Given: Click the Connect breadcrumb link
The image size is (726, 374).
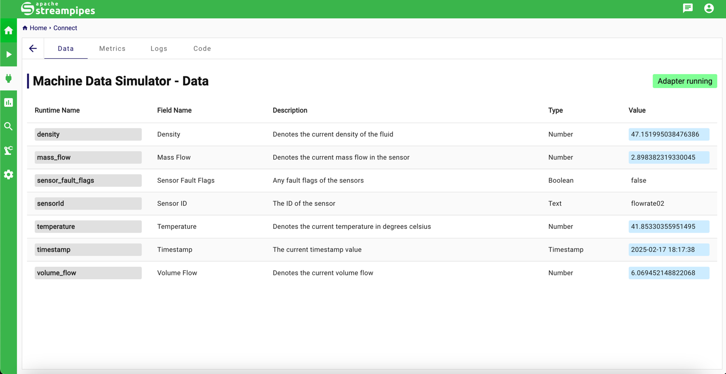Looking at the screenshot, I should (x=65, y=28).
